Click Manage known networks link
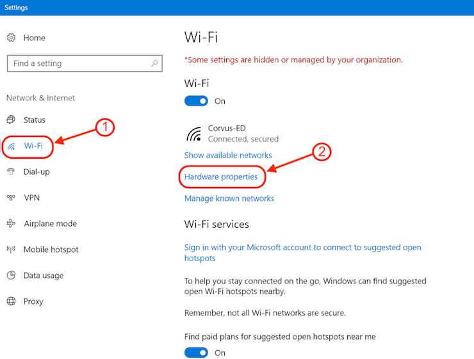474x359 pixels. pos(229,198)
